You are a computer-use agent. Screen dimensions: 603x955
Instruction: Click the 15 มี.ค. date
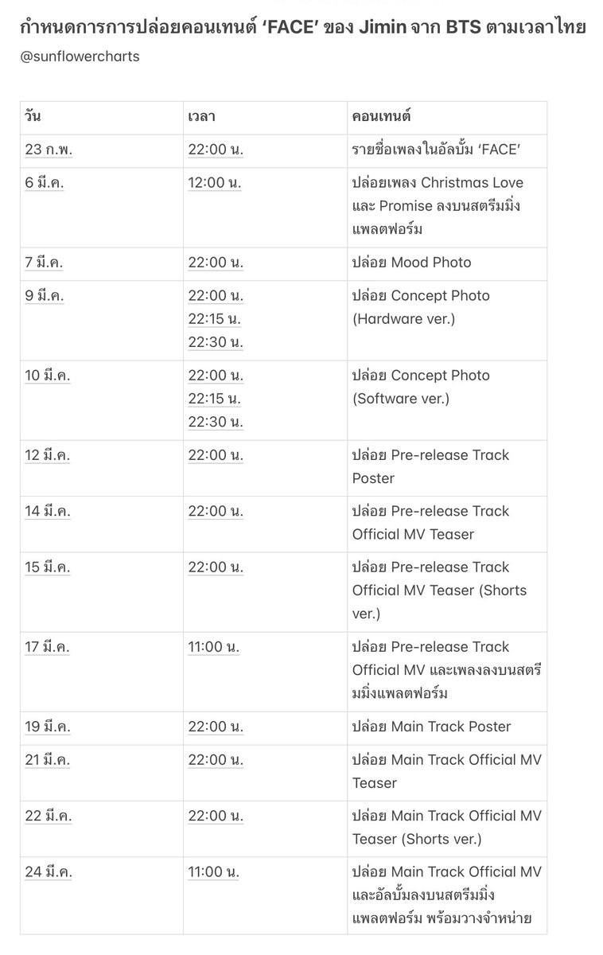(x=48, y=567)
